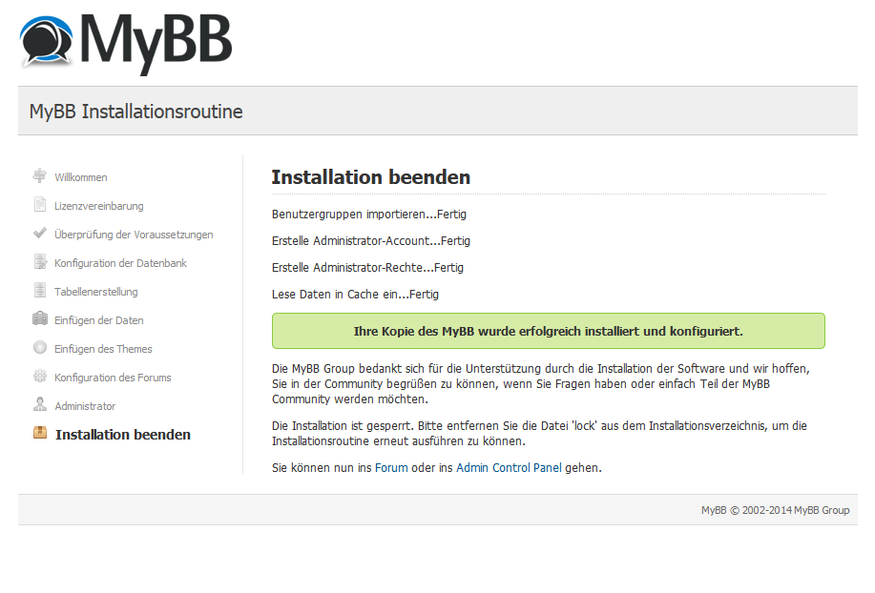This screenshot has width=875, height=593.
Task: Click the MyBB logo
Action: tap(126, 44)
